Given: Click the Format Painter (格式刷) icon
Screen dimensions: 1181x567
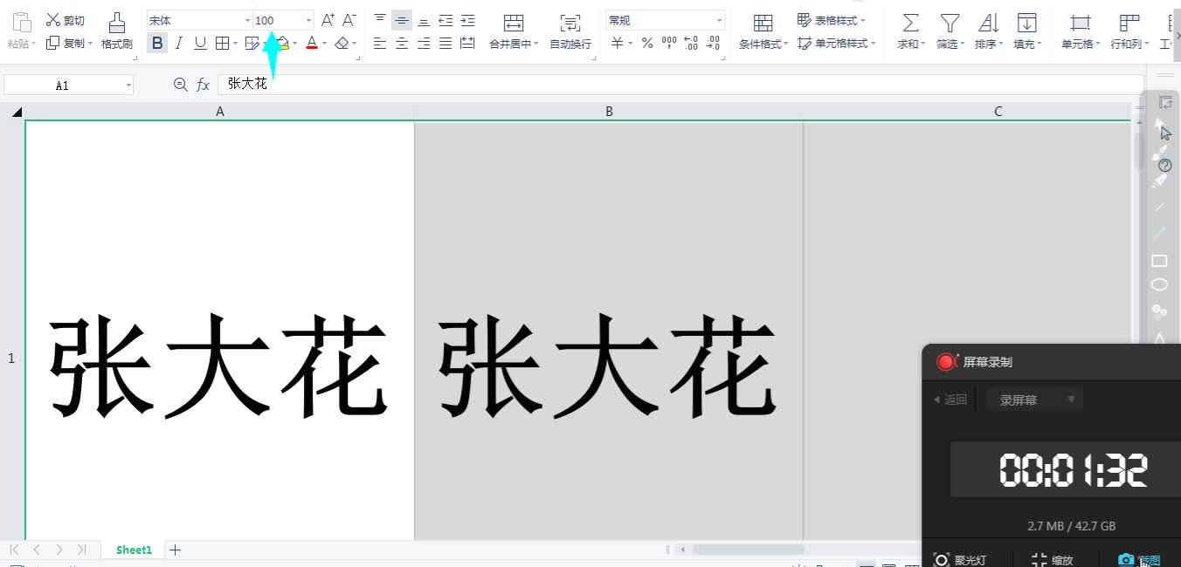Looking at the screenshot, I should click(x=116, y=24).
